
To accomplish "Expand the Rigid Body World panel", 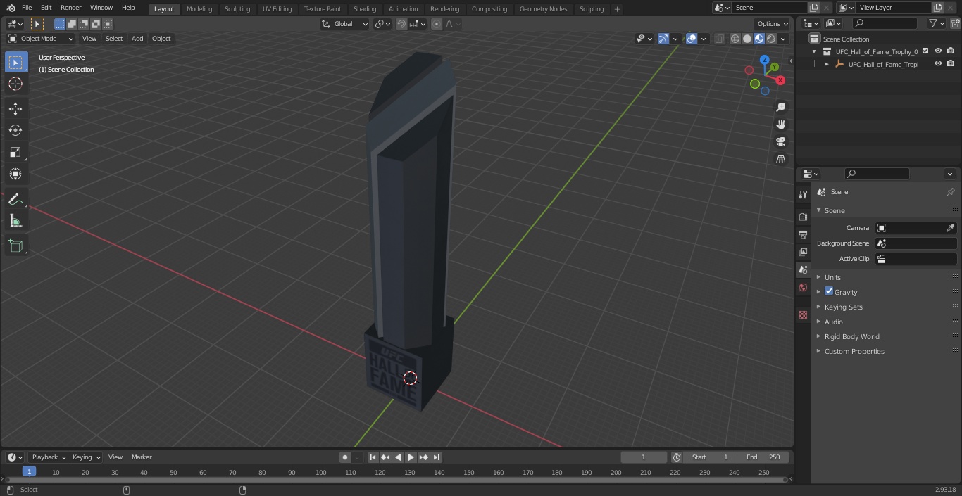I will click(851, 336).
